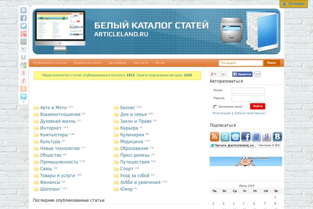The image size is (313, 209).
Task: Follow @articleland_ru via Читать button
Action: [233, 145]
